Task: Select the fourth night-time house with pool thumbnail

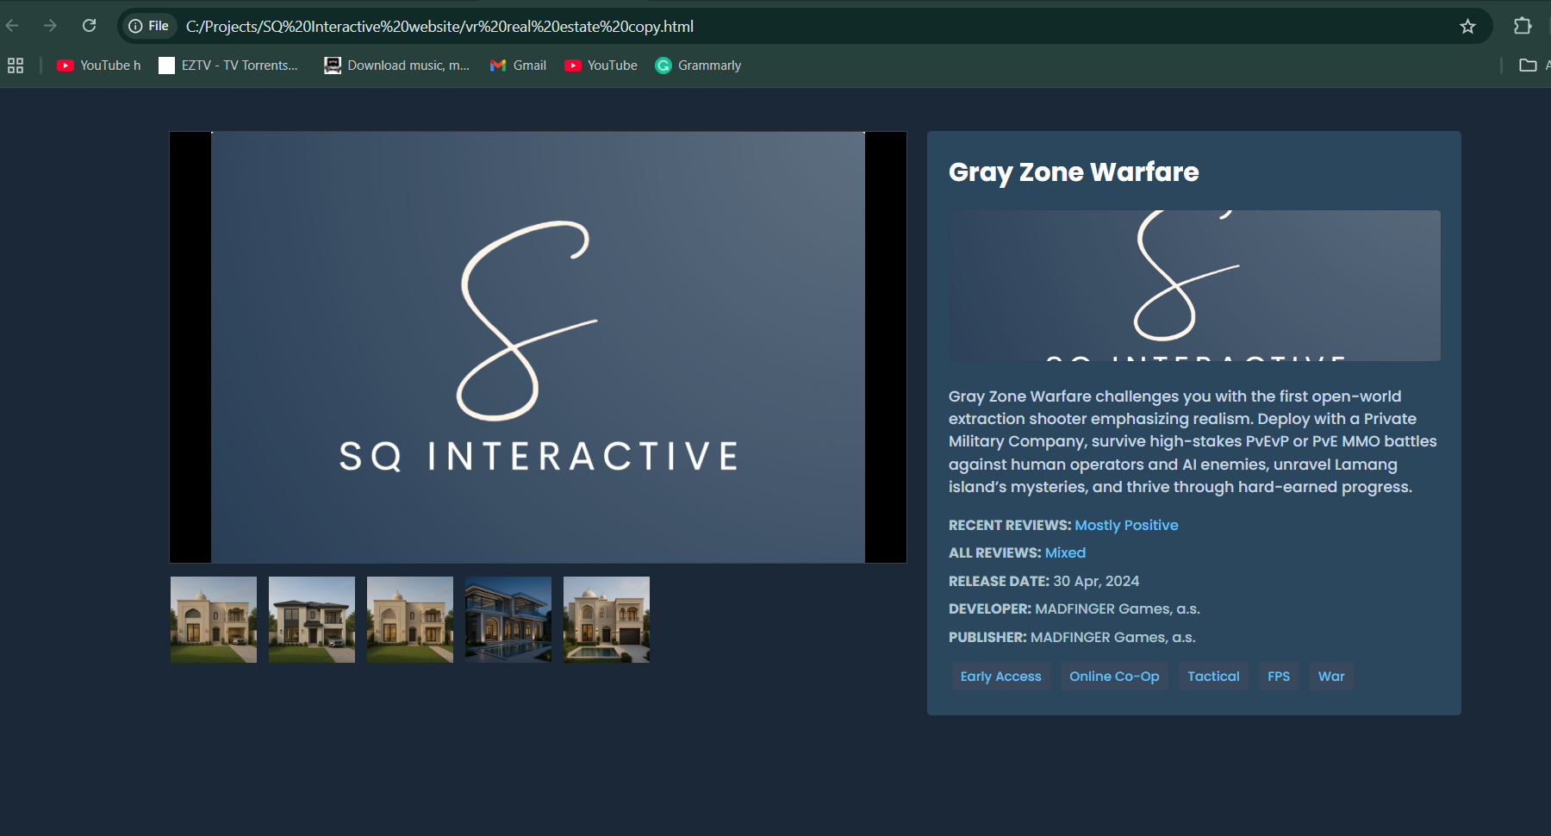Action: pos(508,620)
